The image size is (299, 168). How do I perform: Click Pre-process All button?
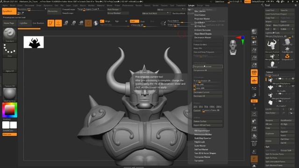point(207,70)
